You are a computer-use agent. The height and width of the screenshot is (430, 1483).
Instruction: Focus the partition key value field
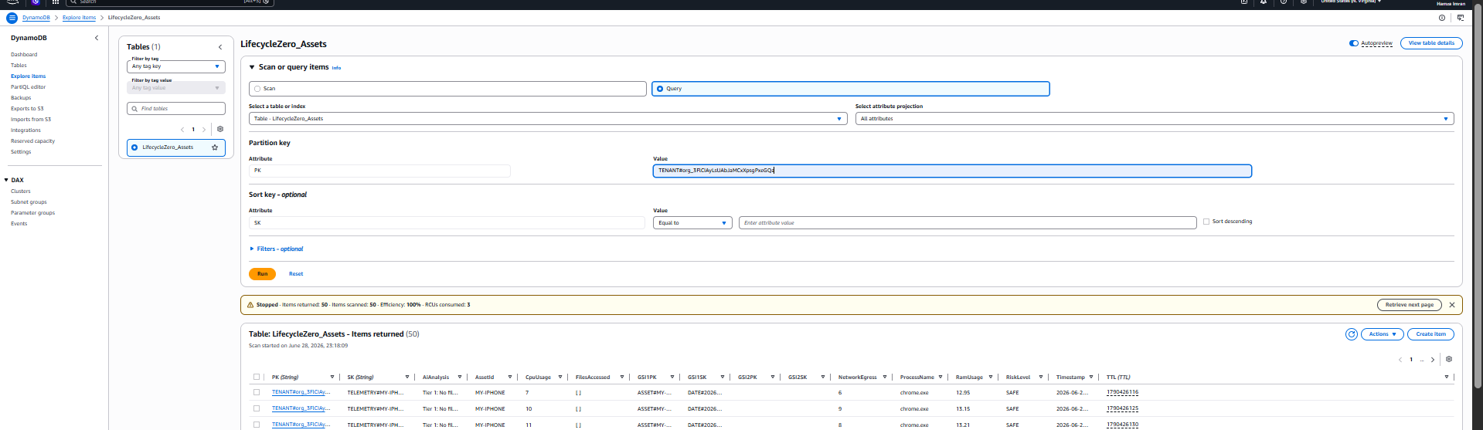(952, 171)
